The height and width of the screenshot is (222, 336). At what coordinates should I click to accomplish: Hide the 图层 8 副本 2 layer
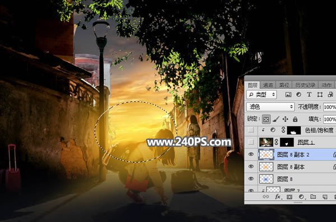click(x=251, y=154)
